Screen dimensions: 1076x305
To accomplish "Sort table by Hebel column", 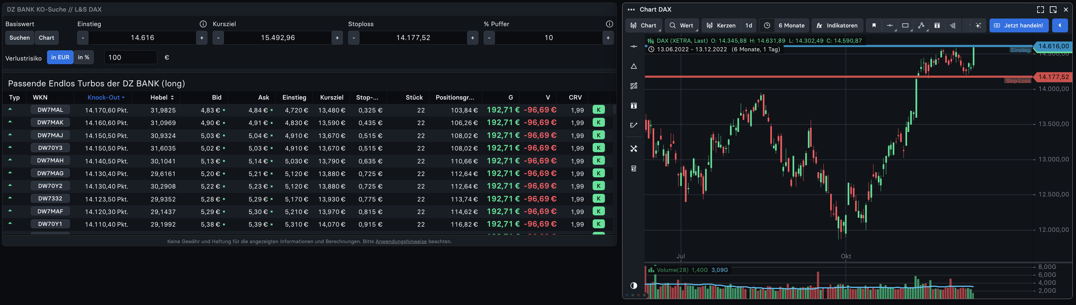I will point(162,97).
